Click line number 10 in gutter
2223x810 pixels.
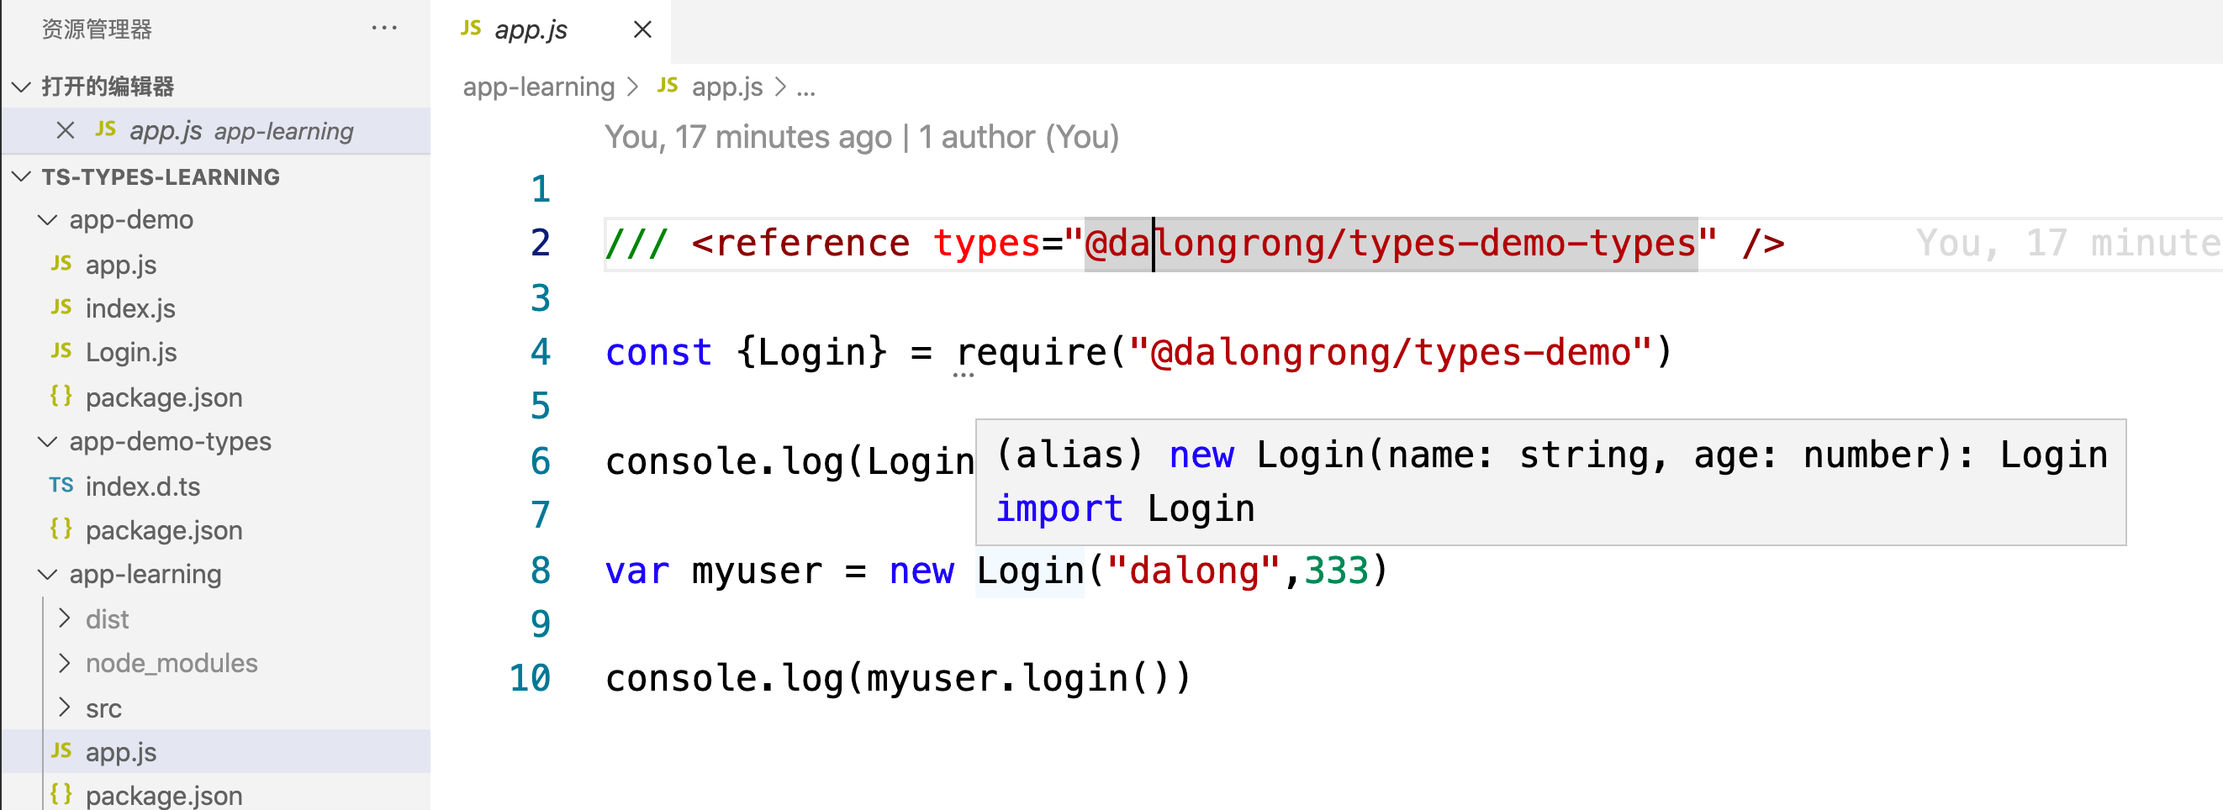[x=530, y=678]
